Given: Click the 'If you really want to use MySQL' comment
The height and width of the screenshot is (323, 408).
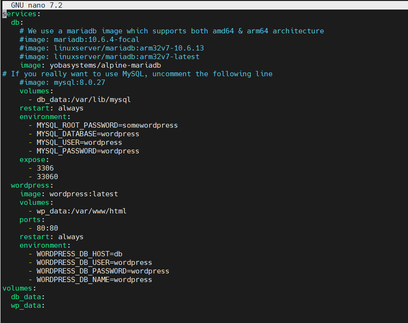Looking at the screenshot, I should coord(137,74).
